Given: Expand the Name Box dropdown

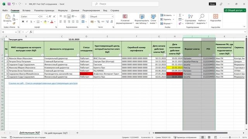Looking at the screenshot, I should 16,32.
